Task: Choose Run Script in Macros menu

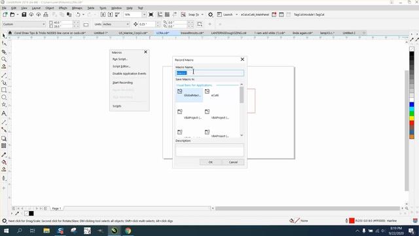Action: [x=120, y=59]
